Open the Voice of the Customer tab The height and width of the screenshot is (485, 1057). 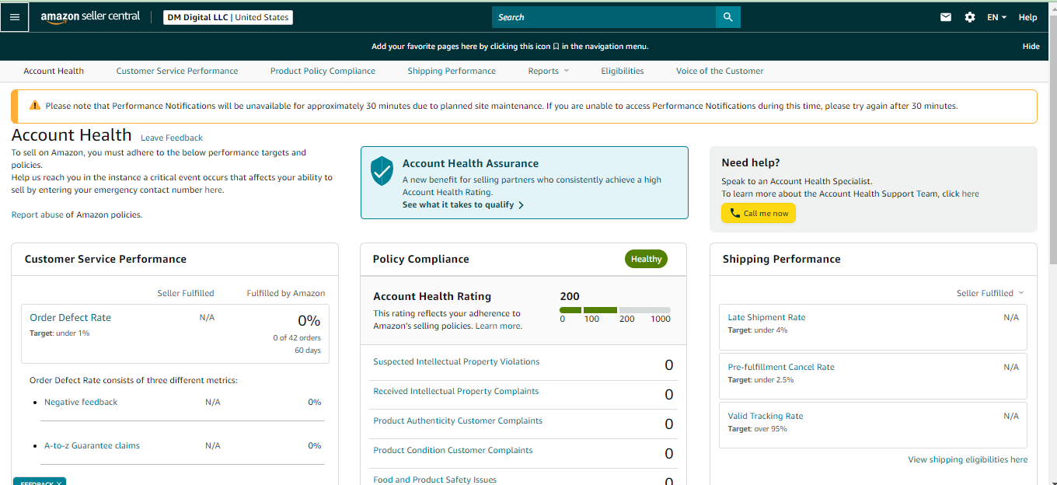720,71
